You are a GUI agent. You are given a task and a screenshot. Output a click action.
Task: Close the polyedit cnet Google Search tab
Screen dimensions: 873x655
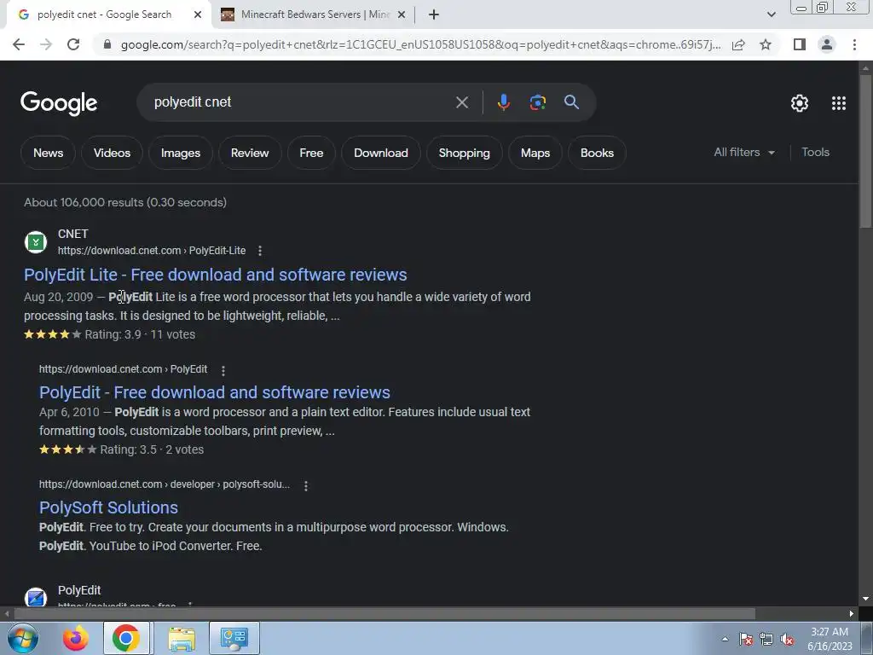[x=198, y=14]
